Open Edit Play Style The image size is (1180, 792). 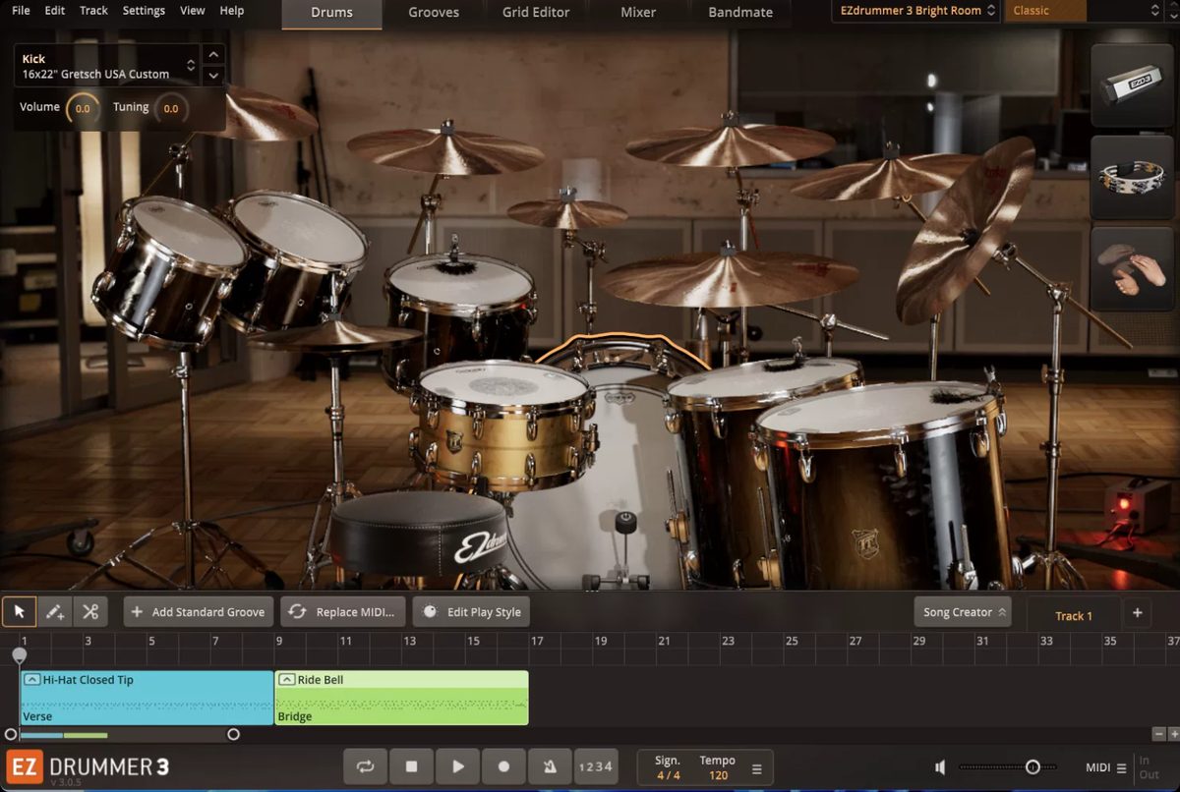click(x=471, y=611)
